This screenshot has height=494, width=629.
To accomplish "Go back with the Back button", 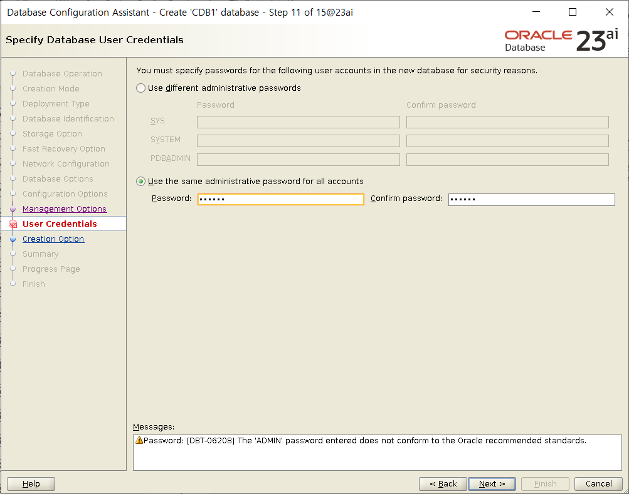I will (443, 484).
